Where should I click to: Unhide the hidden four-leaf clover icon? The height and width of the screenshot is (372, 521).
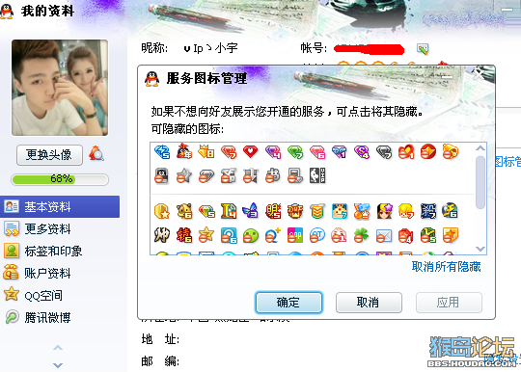point(362,235)
